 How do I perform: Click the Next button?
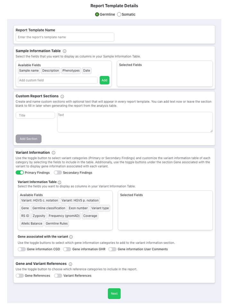[114, 294]
